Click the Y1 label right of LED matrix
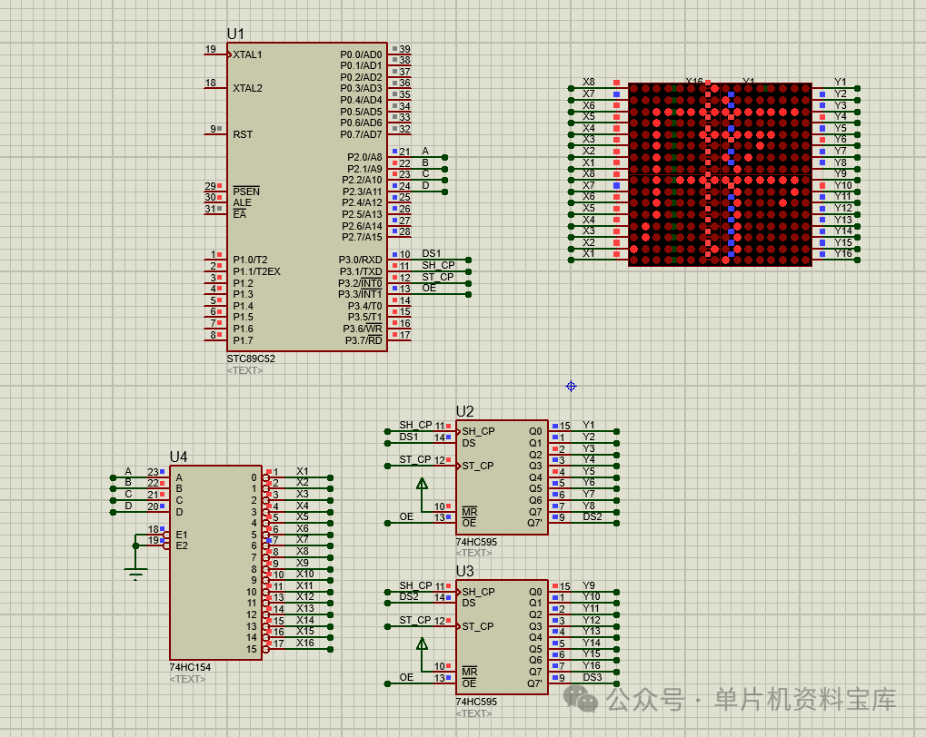 (840, 82)
